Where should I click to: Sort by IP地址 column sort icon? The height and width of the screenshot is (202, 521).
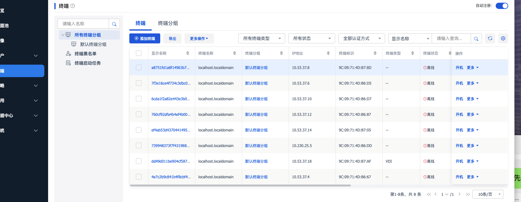[328, 53]
